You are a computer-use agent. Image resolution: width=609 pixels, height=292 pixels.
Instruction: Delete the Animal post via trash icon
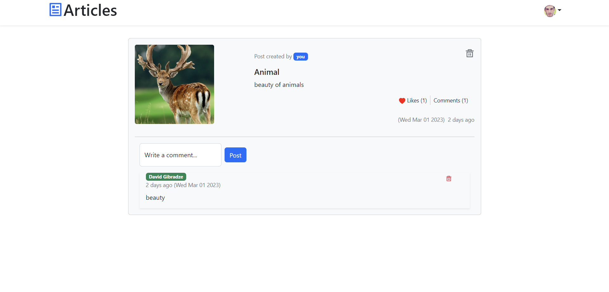(x=470, y=53)
